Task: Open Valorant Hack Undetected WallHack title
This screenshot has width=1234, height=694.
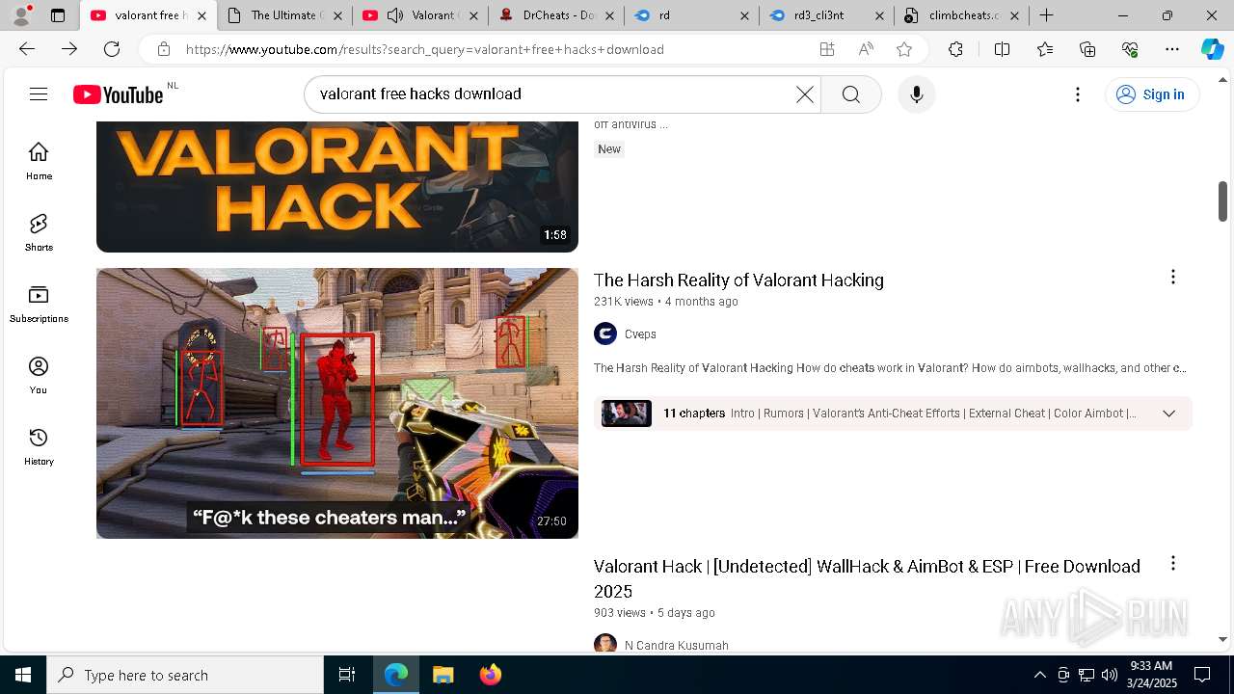Action: pos(867,578)
